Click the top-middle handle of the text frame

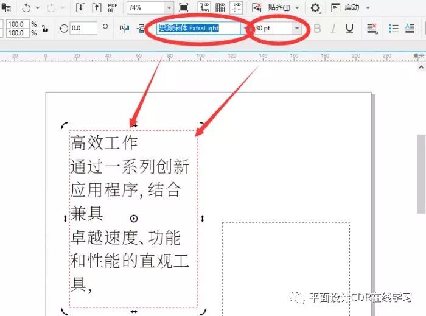pos(134,125)
